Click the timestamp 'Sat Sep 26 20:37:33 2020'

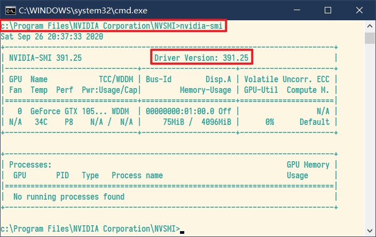pos(52,36)
